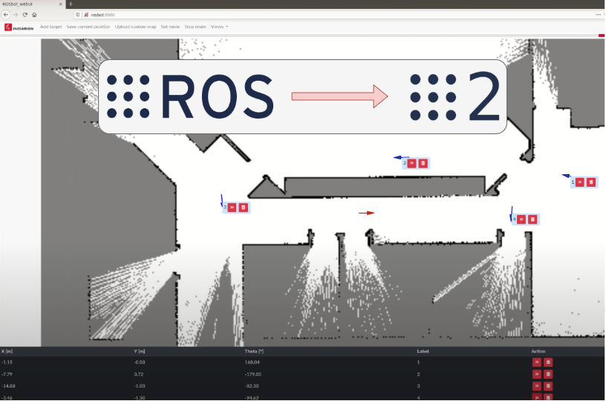Click Save current position
606x401 pixels.
pos(88,27)
